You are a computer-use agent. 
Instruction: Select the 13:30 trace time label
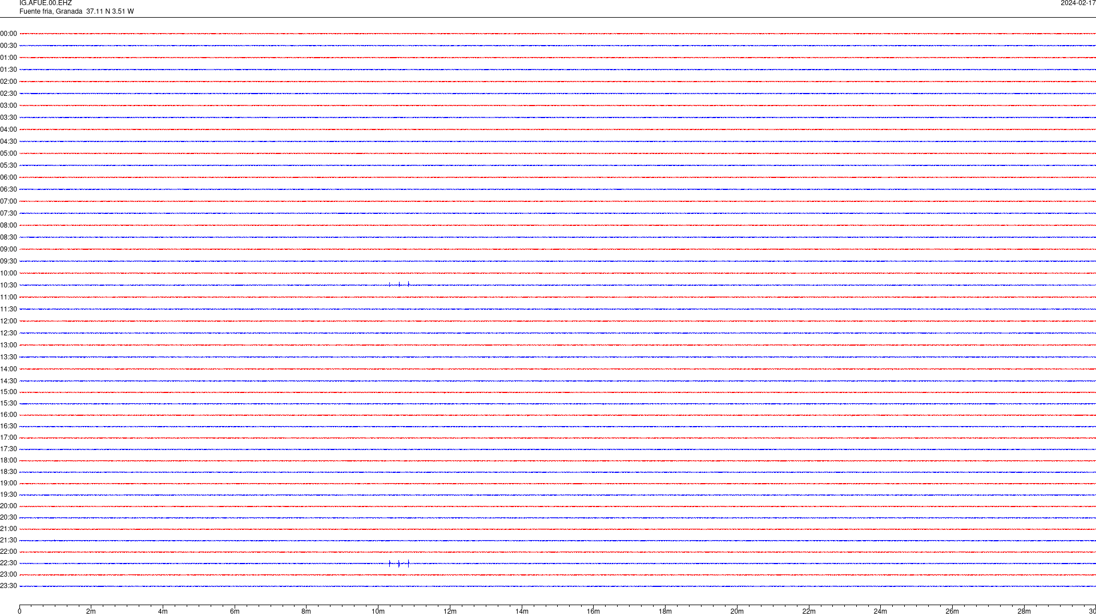pos(9,357)
